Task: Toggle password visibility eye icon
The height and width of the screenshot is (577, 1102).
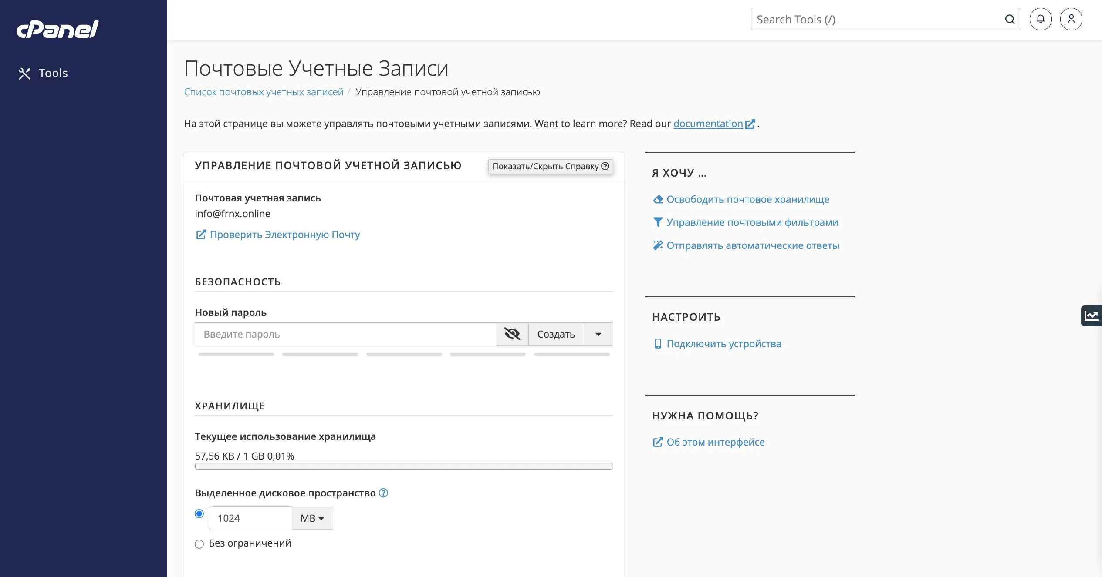Action: coord(512,334)
